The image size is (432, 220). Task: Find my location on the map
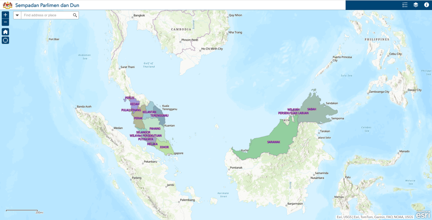(x=5, y=40)
